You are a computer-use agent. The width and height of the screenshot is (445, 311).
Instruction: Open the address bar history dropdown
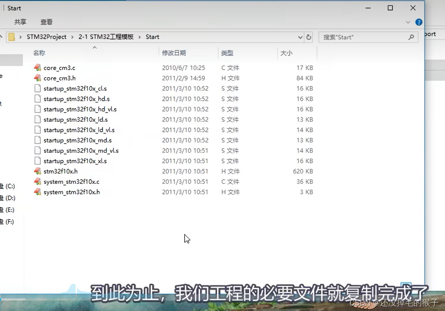[300, 37]
